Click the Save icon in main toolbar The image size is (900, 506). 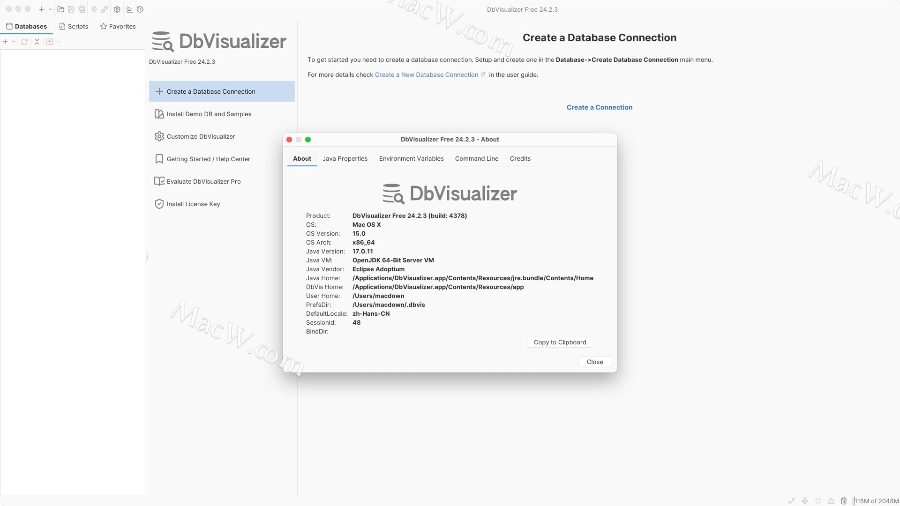point(71,9)
